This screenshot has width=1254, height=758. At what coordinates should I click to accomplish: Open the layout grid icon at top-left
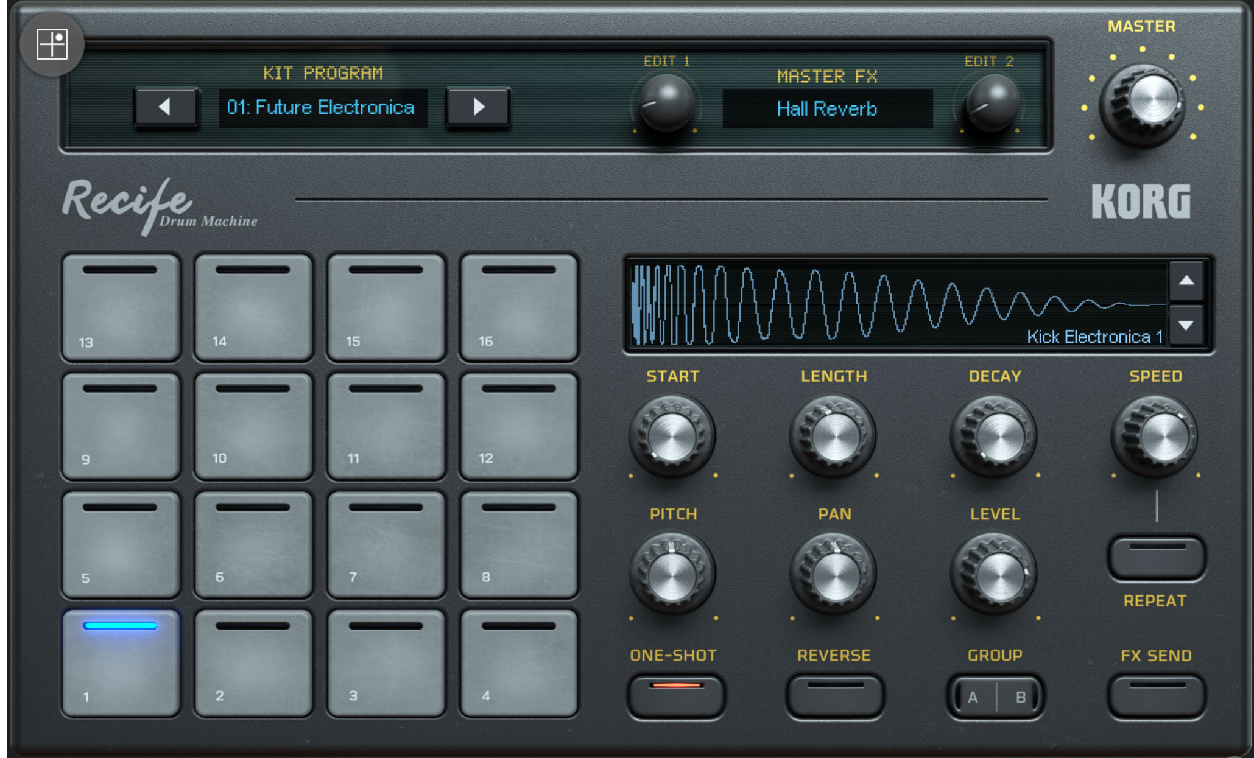click(52, 44)
